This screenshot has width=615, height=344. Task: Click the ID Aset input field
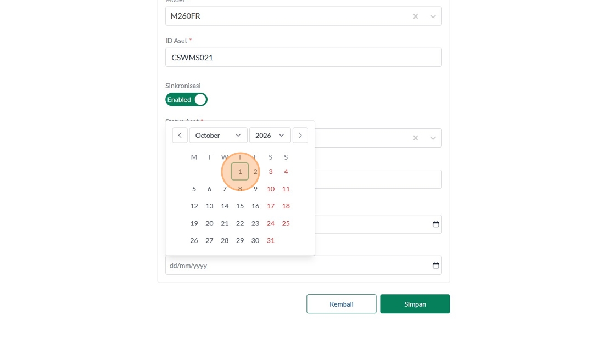pos(303,58)
